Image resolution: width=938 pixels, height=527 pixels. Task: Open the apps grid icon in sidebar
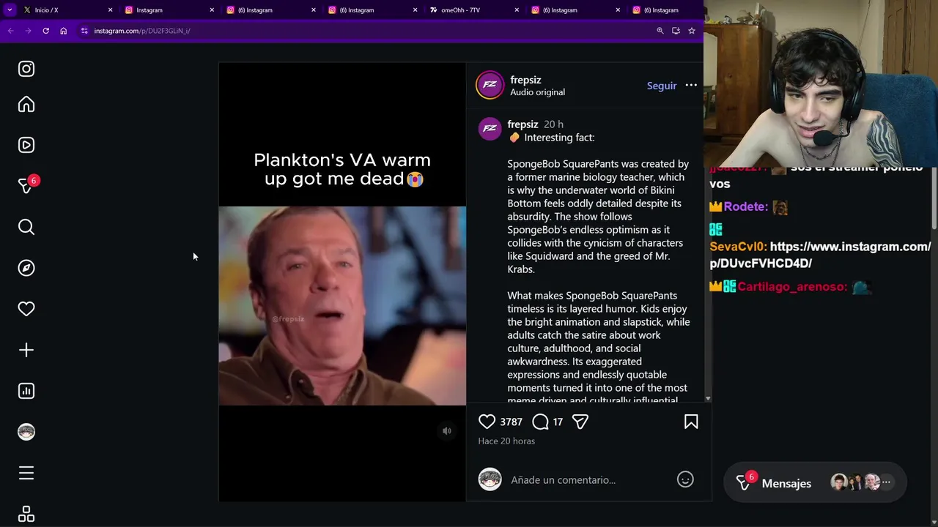(x=26, y=514)
